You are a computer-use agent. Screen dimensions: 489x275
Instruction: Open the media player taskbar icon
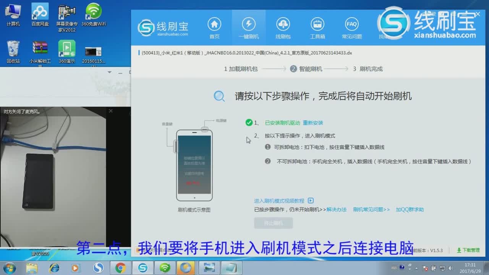pos(76,268)
